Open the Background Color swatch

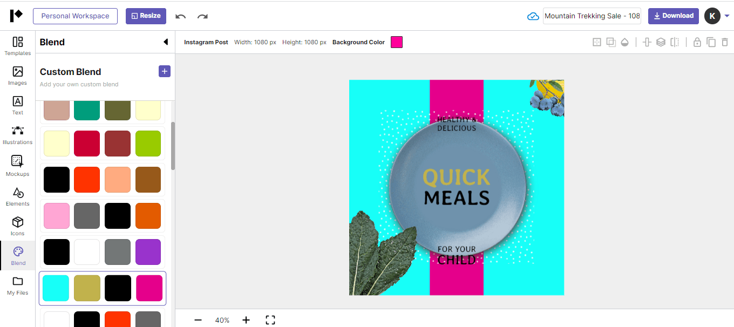click(397, 42)
